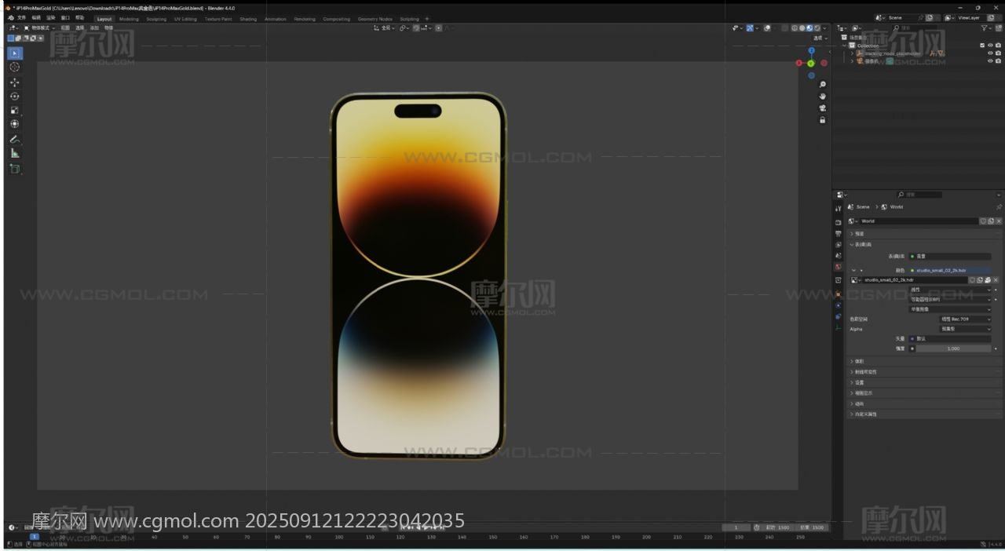Open the Layout workspace tab
Image resolution: width=1005 pixels, height=551 pixels.
(x=104, y=19)
